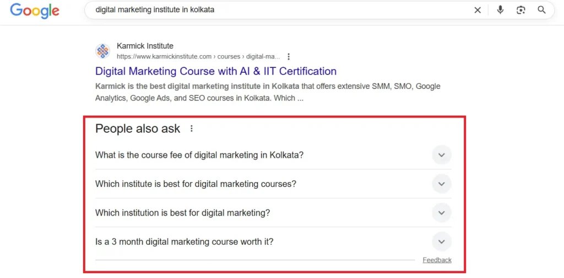Click the karmickinstitute.com breadcrumb URL
The image size is (564, 278).
[198, 56]
